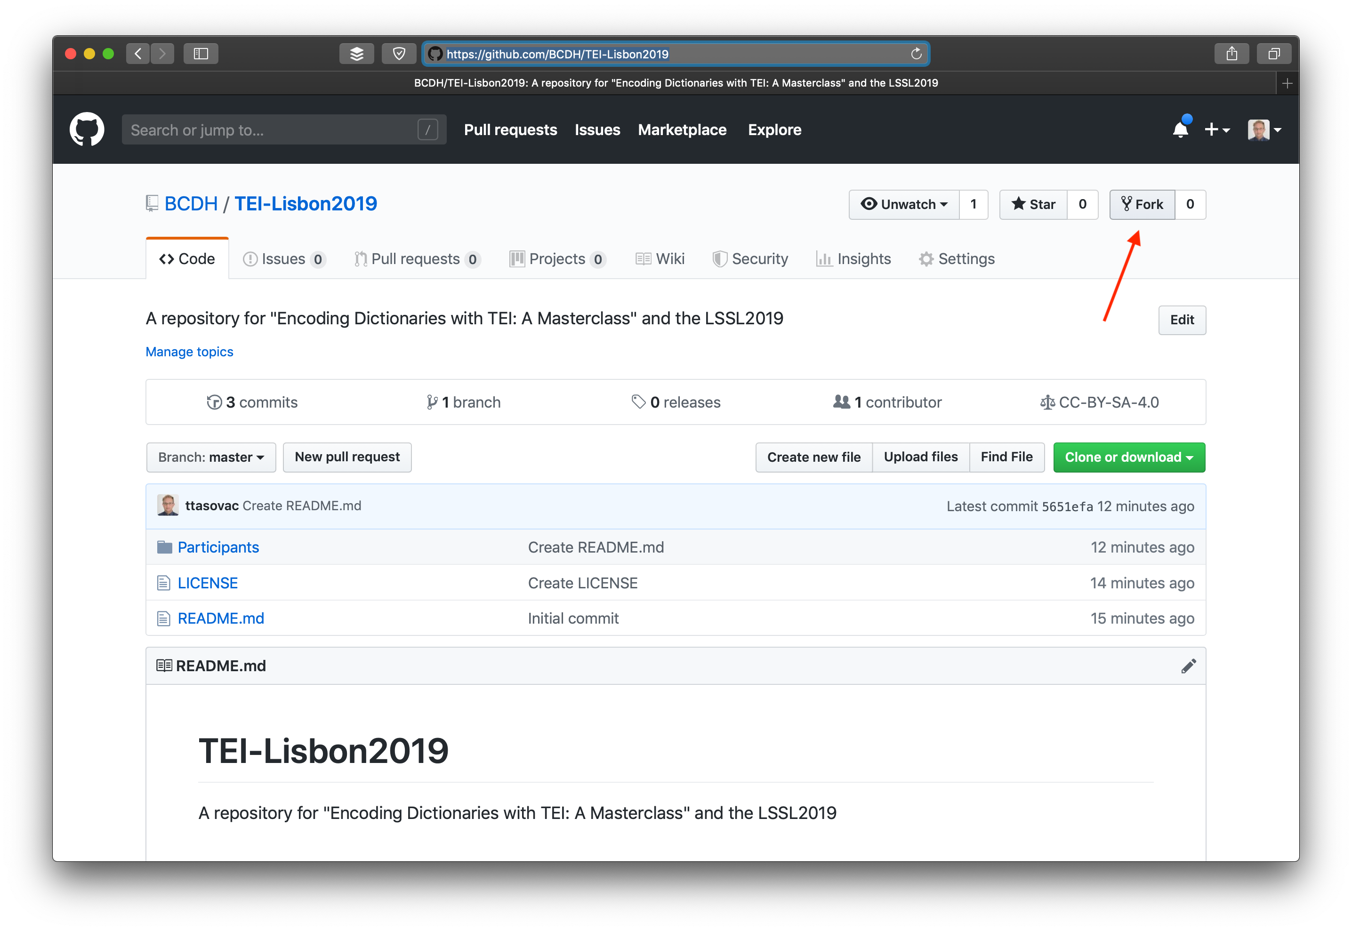The image size is (1352, 931).
Task: Switch to the Settings tab
Action: [x=957, y=259]
